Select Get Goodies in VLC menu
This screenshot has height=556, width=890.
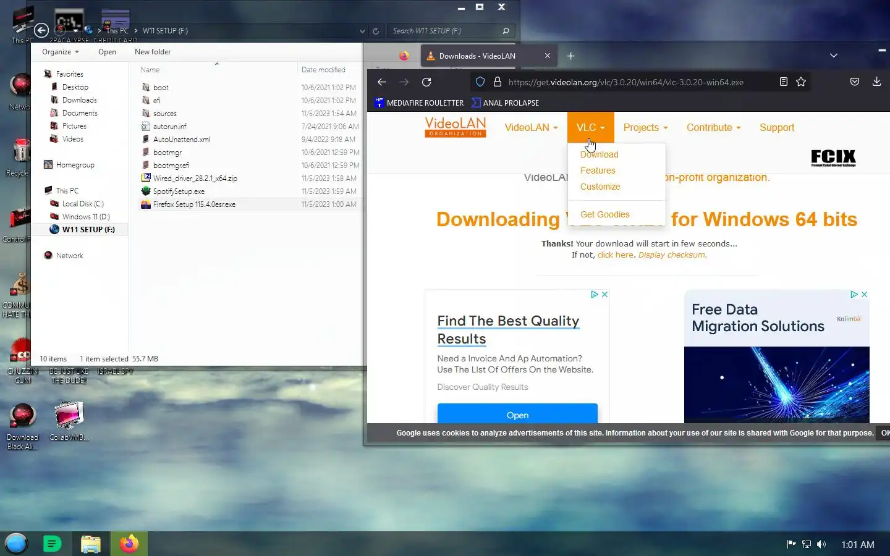pos(605,214)
